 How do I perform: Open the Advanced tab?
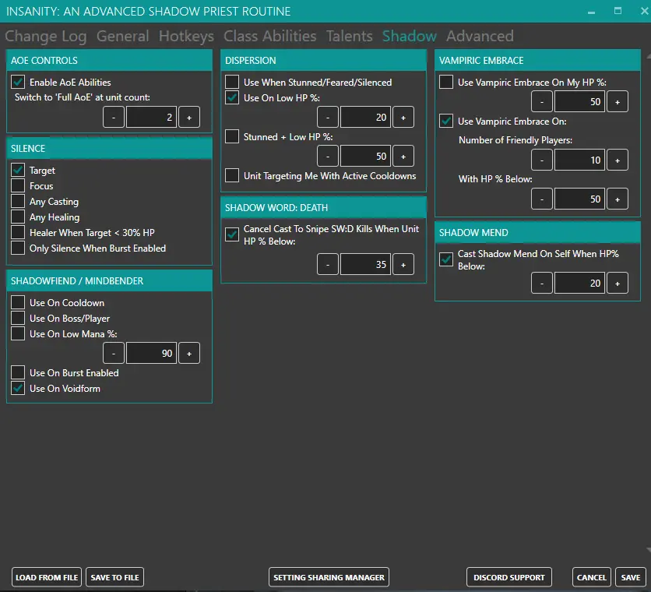(480, 36)
